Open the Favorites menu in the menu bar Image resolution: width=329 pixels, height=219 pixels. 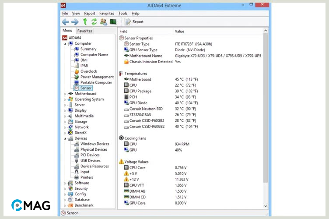107,14
